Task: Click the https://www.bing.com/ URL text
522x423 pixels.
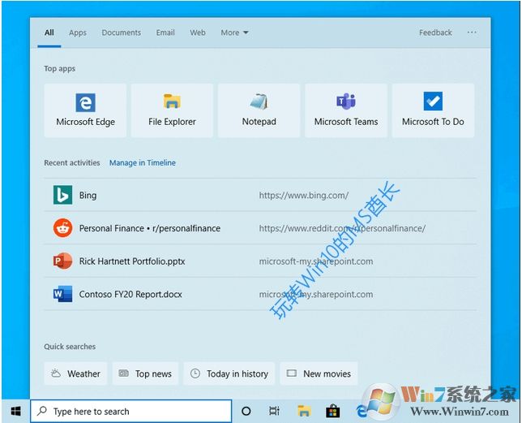Action: click(x=304, y=196)
